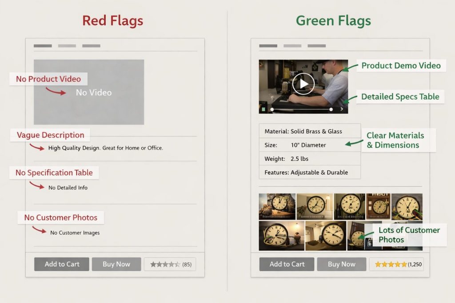This screenshot has width=455, height=303.
Task: Click the gray No Video placeholder
Action: (x=89, y=92)
